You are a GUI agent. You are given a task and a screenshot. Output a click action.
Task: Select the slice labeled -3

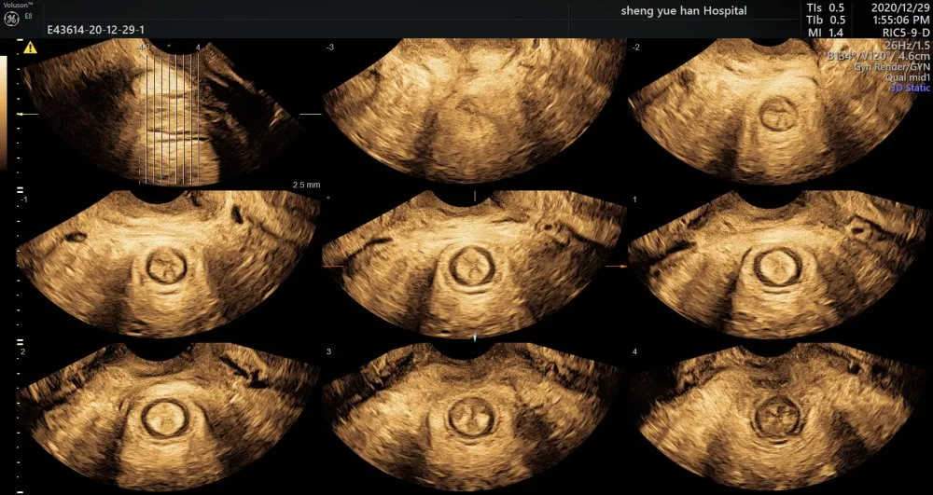(x=474, y=112)
